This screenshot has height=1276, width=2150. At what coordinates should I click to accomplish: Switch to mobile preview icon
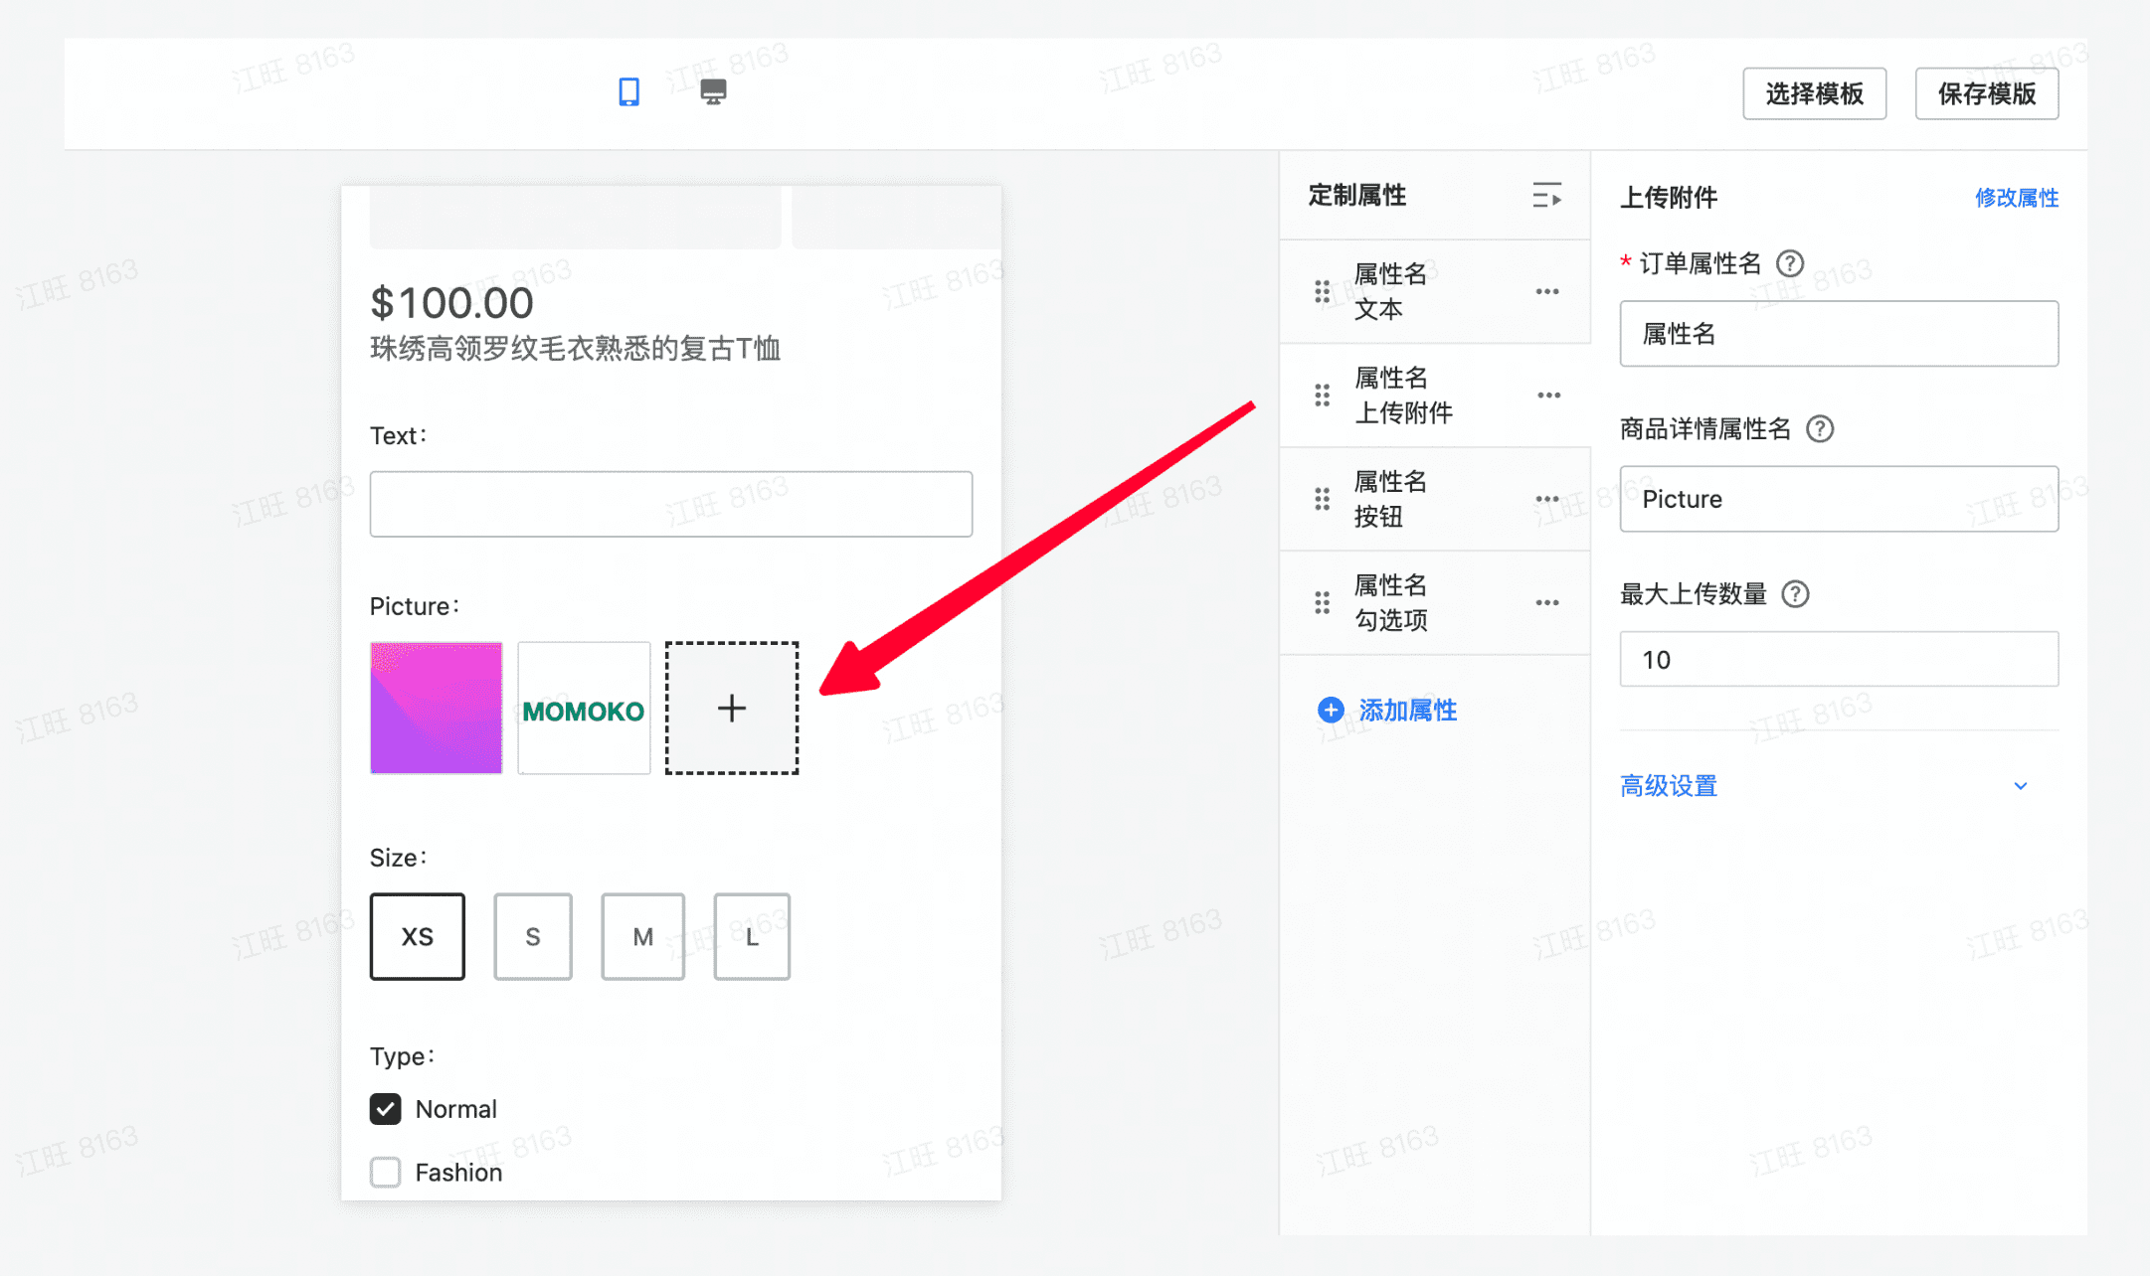[628, 92]
